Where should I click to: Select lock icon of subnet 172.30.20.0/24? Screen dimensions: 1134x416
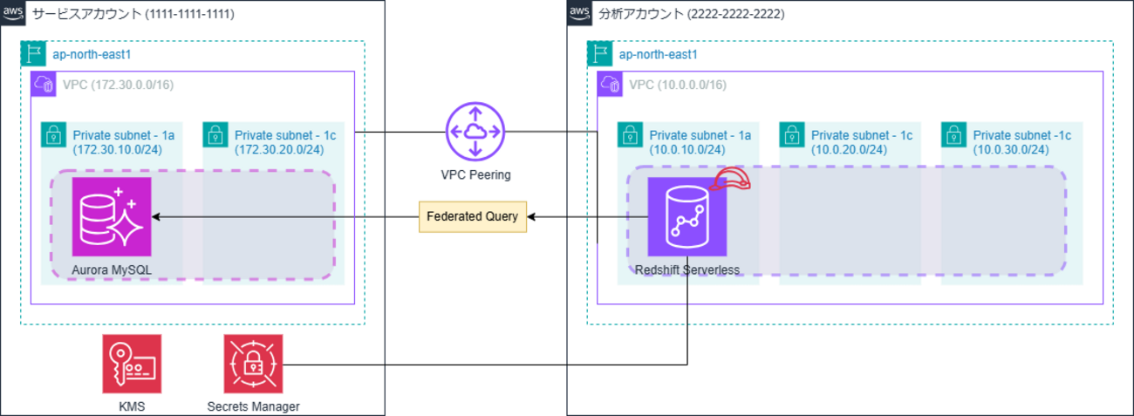point(215,134)
